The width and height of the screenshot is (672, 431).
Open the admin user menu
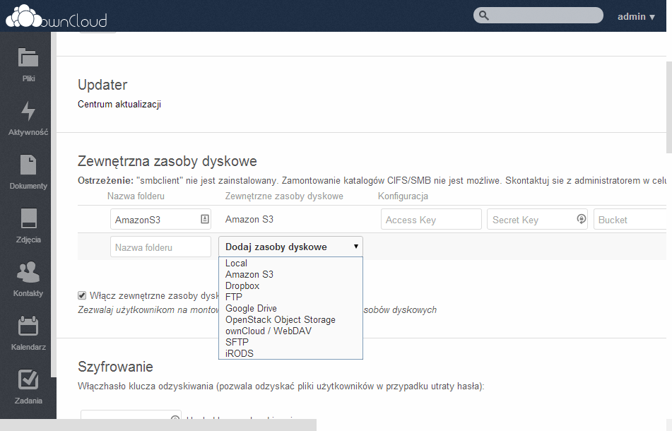click(636, 17)
